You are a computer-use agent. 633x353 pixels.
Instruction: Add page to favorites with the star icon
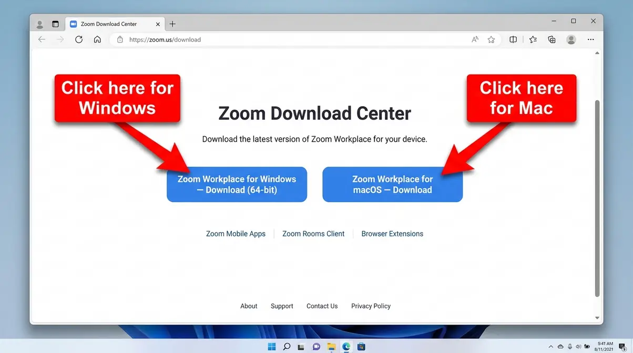[491, 39]
